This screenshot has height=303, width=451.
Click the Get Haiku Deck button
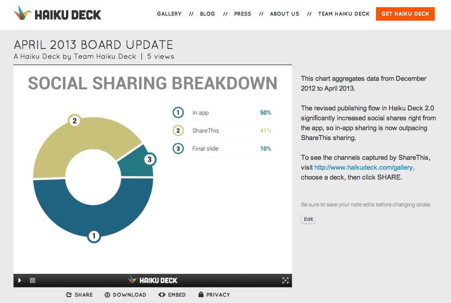pyautogui.click(x=405, y=14)
